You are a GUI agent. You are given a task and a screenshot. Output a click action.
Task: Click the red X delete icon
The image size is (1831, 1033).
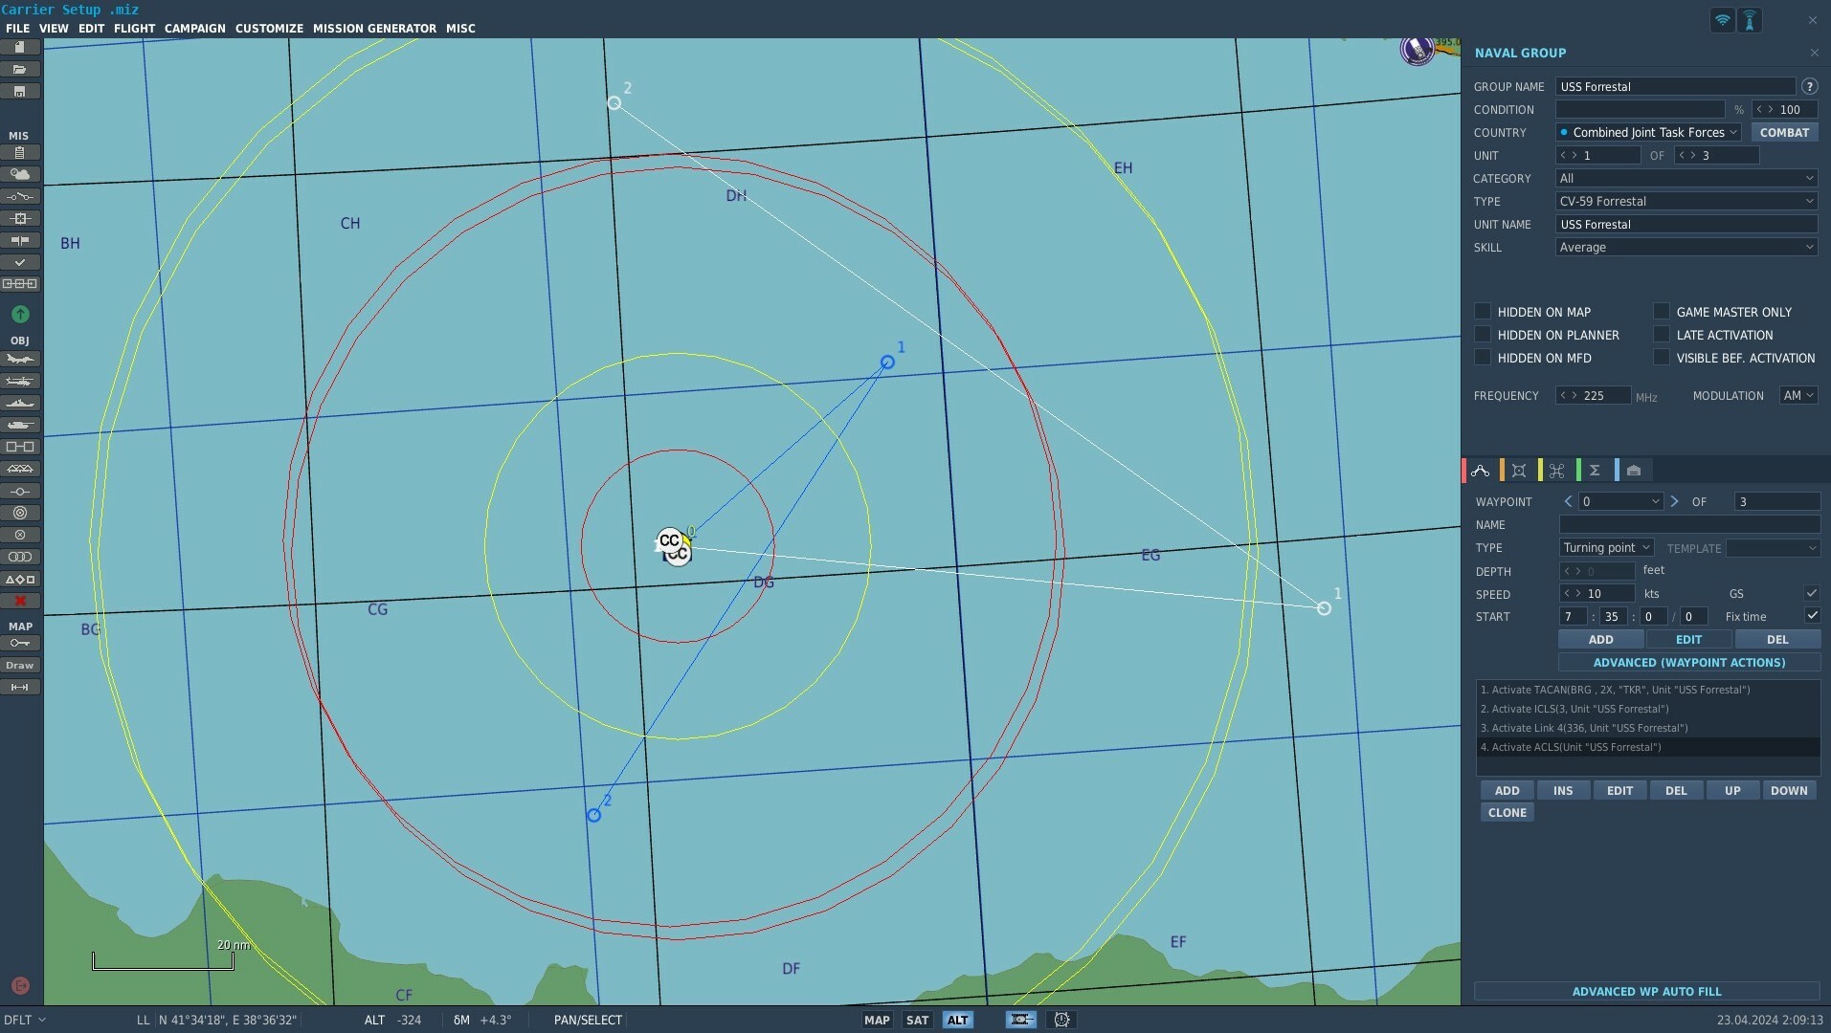click(x=20, y=601)
